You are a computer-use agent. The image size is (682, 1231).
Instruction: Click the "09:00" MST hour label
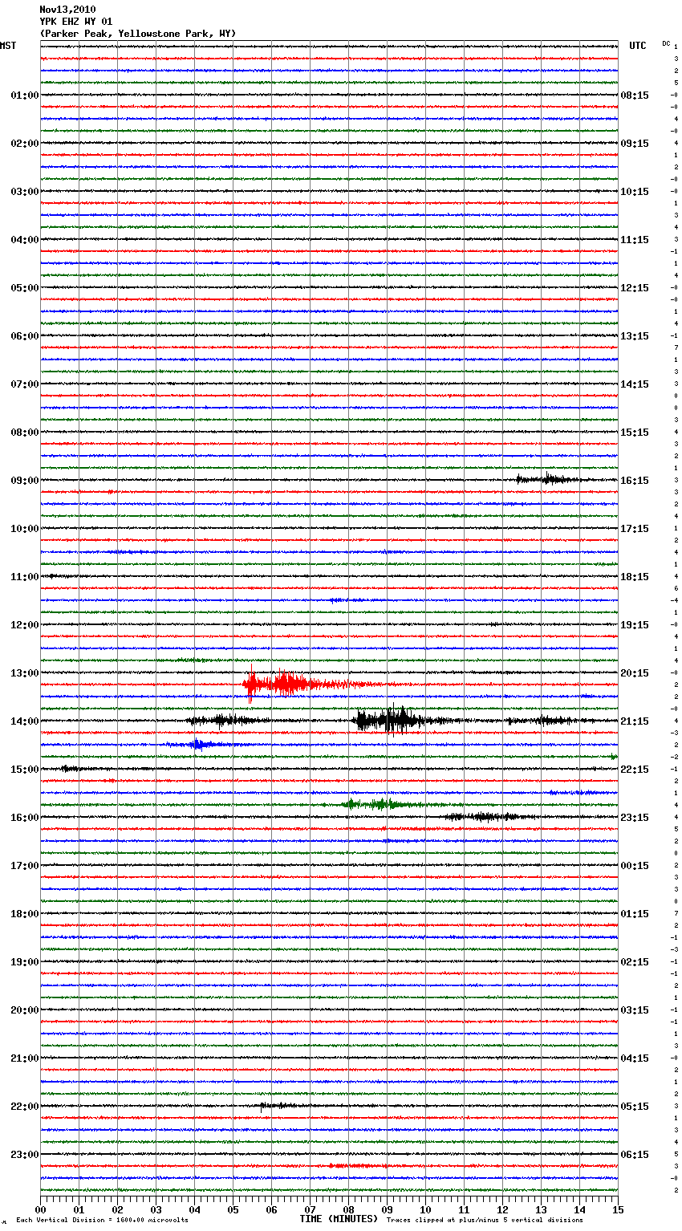[25, 481]
